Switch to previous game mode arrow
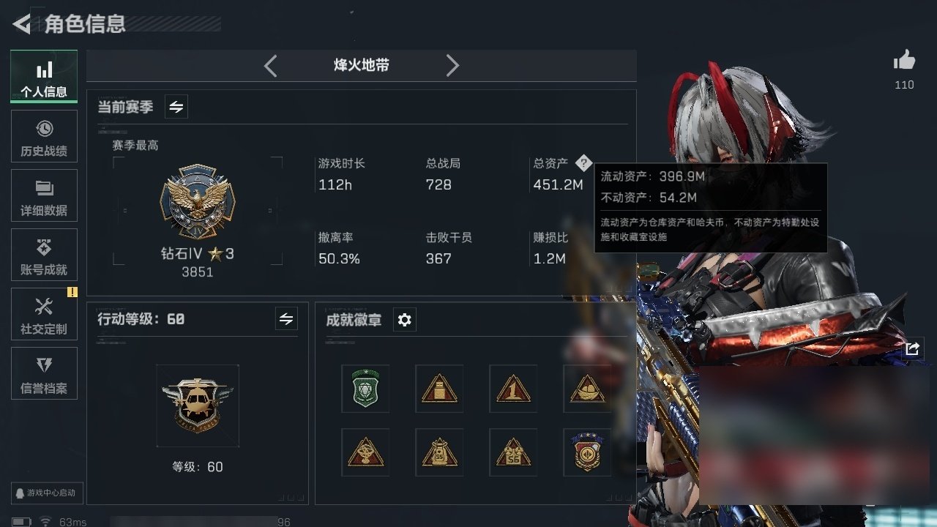The width and height of the screenshot is (937, 527). pos(270,66)
